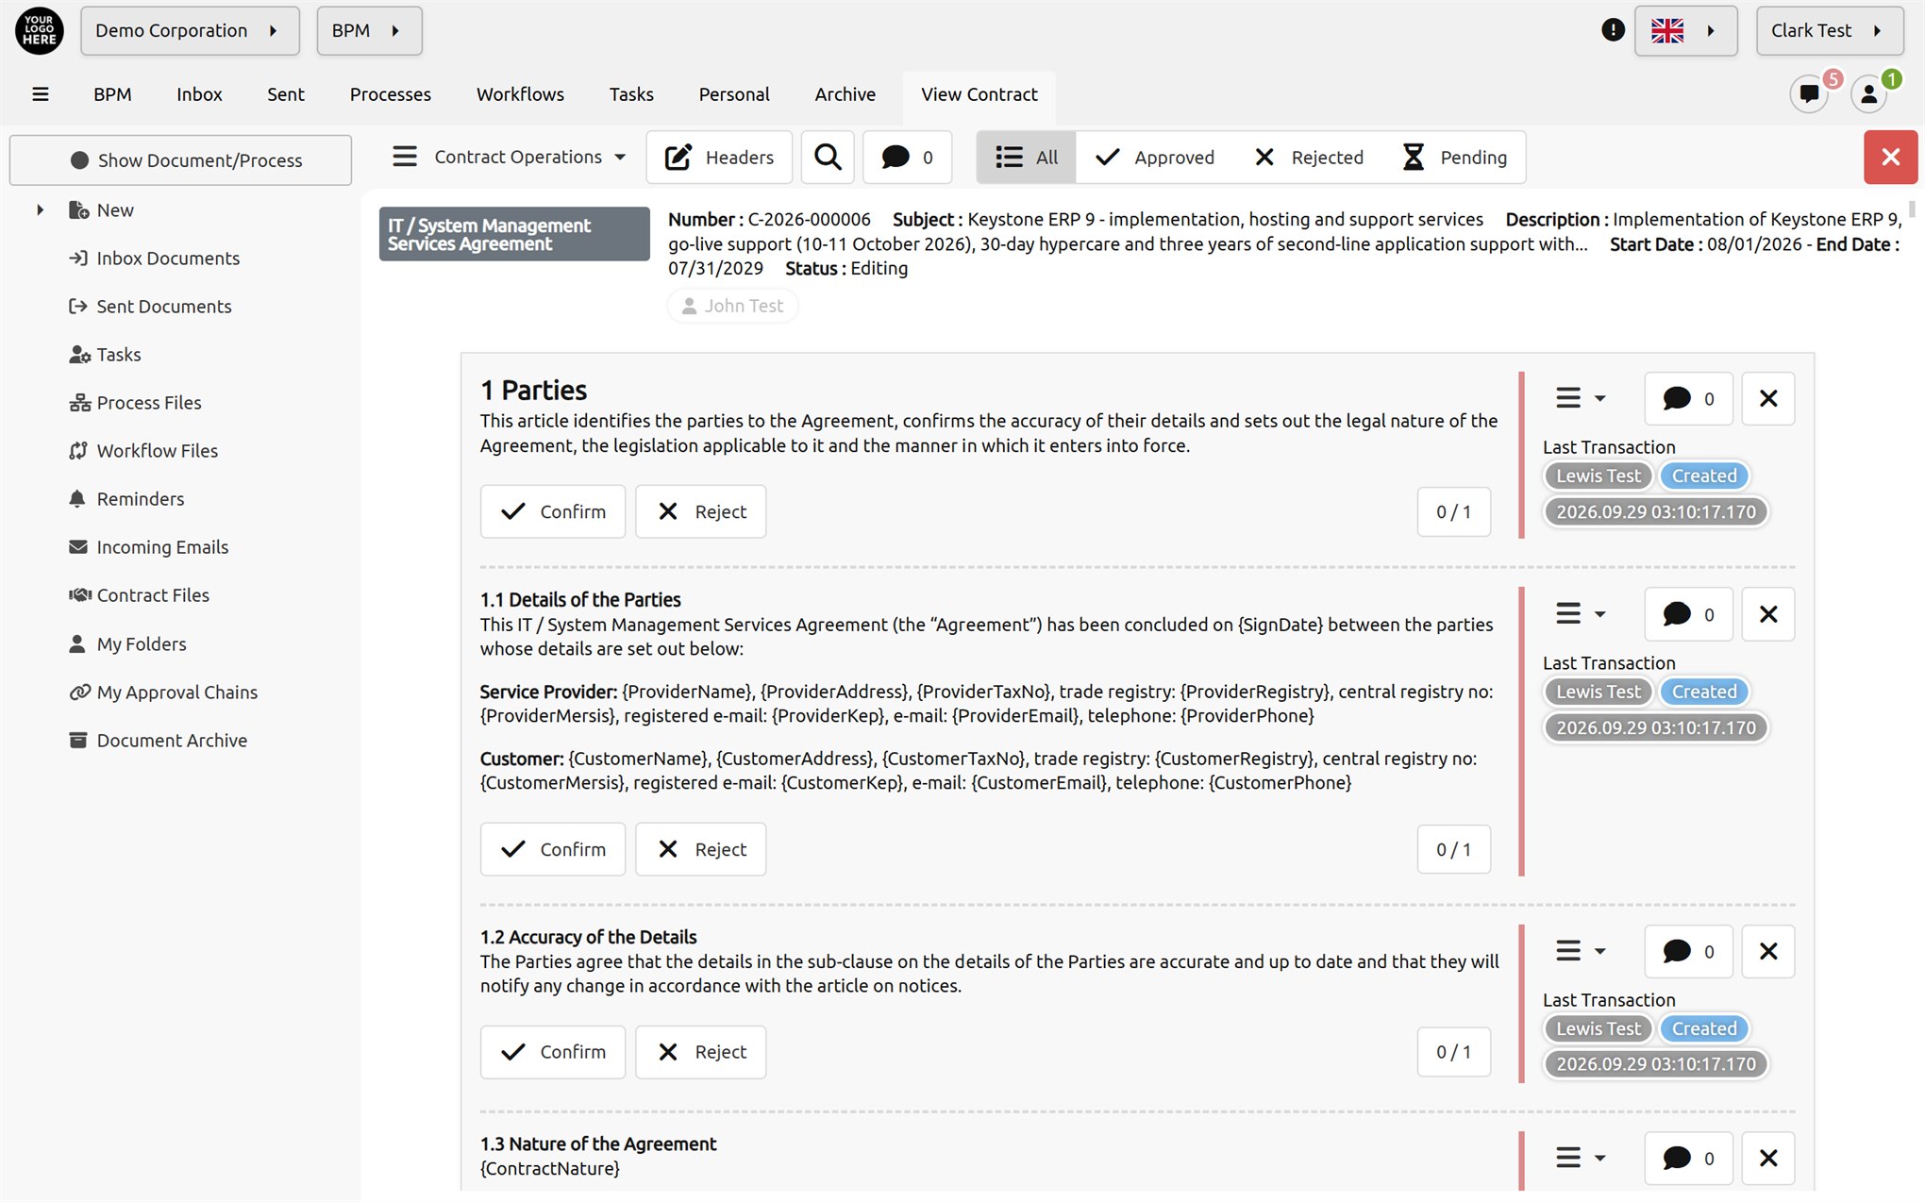The image size is (1925, 1202).
Task: Open the language flag dropdown
Action: point(1685,30)
